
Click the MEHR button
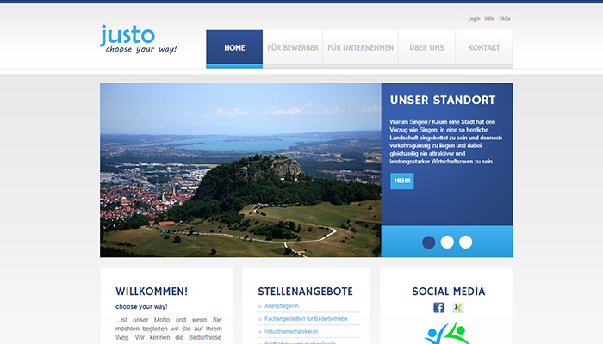[x=402, y=181]
